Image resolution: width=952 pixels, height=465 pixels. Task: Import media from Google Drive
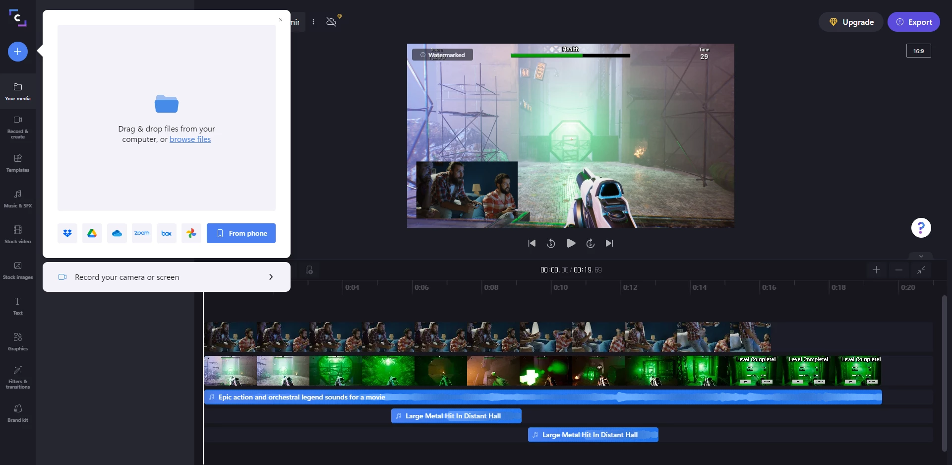(92, 233)
